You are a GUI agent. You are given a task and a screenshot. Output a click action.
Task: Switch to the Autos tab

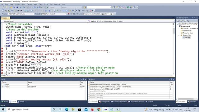(5, 102)
